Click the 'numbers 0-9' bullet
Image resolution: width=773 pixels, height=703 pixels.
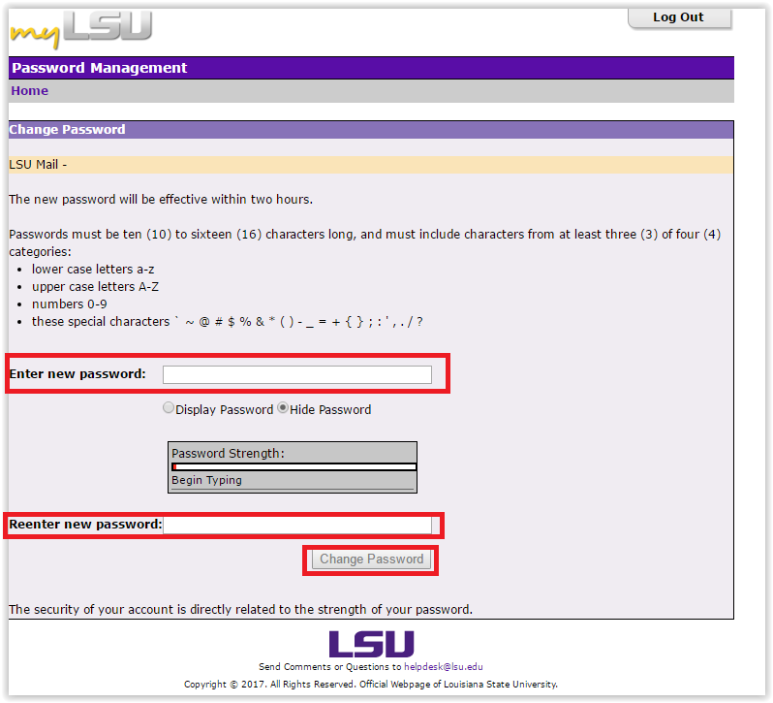(70, 304)
